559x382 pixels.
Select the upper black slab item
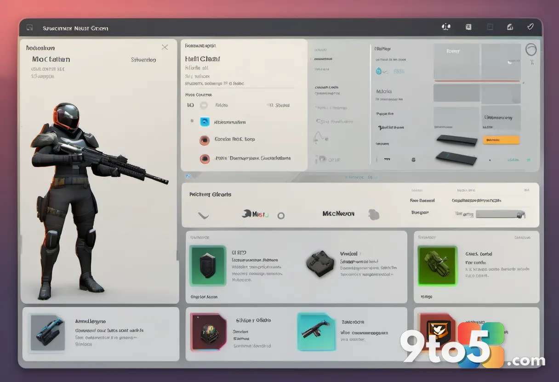(457, 140)
